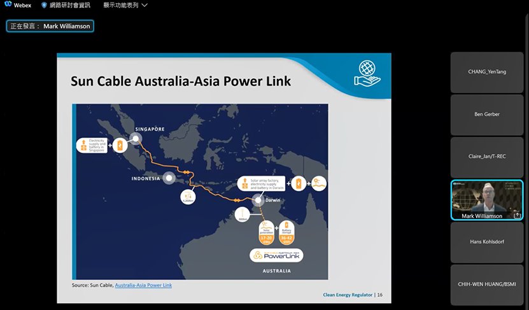Click the solar generation 17-20 icon
529x310 pixels.
click(266, 232)
